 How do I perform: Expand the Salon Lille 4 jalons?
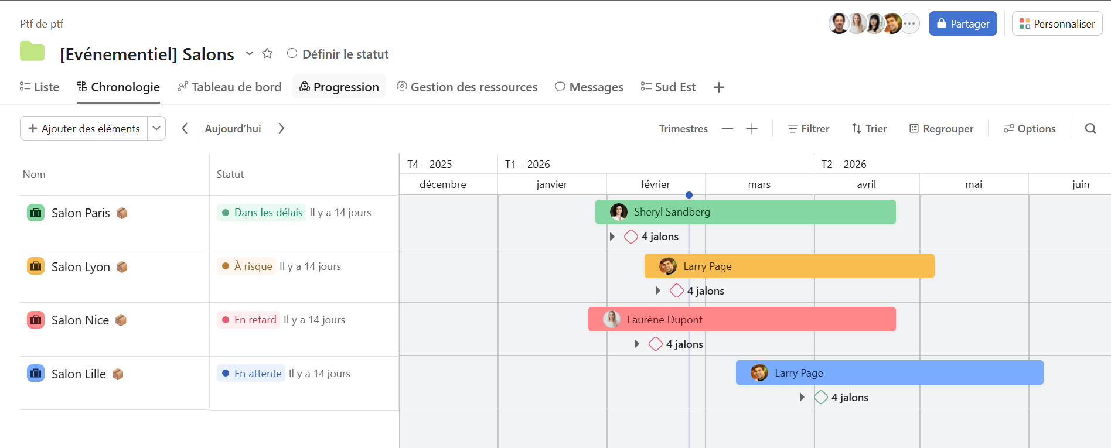tap(802, 398)
